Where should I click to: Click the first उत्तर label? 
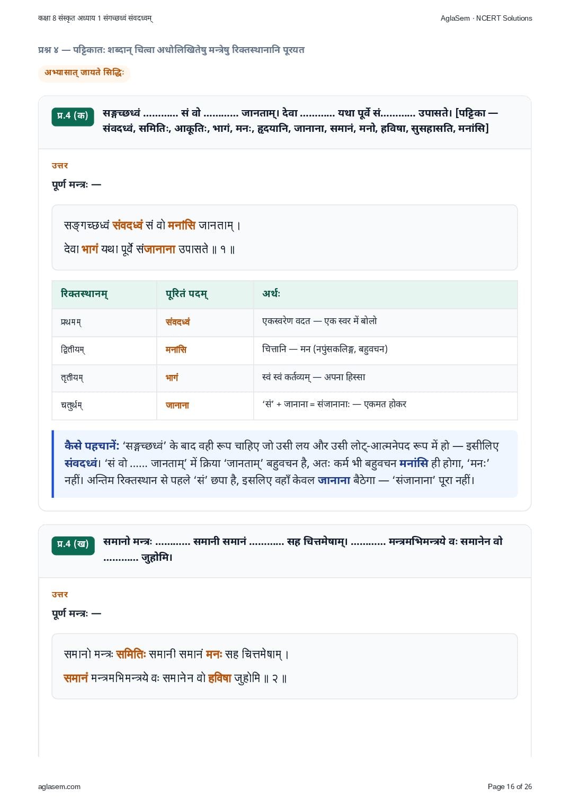60,166
